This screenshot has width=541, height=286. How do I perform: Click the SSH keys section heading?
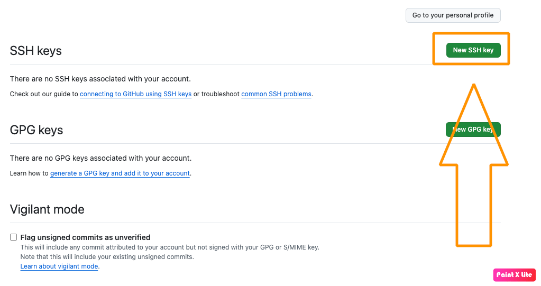(36, 51)
